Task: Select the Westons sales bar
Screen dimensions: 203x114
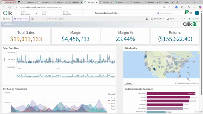Action: coord(168,97)
